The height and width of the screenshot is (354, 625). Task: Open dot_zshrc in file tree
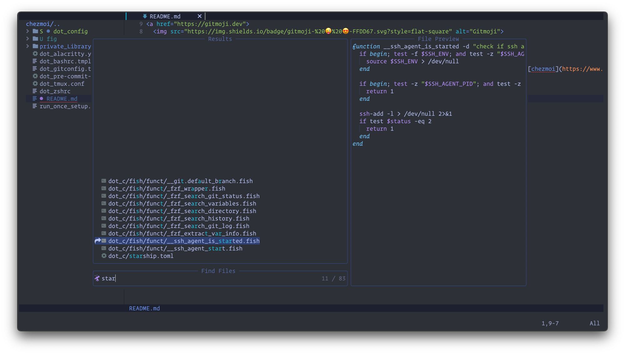pos(55,91)
